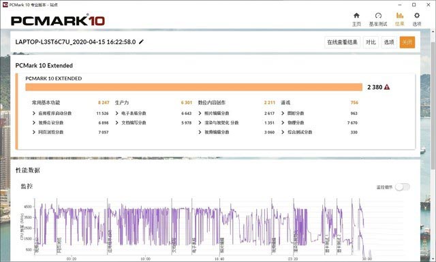Click the 23:20 time label on chart
436x262 pixels.
click(x=293, y=259)
